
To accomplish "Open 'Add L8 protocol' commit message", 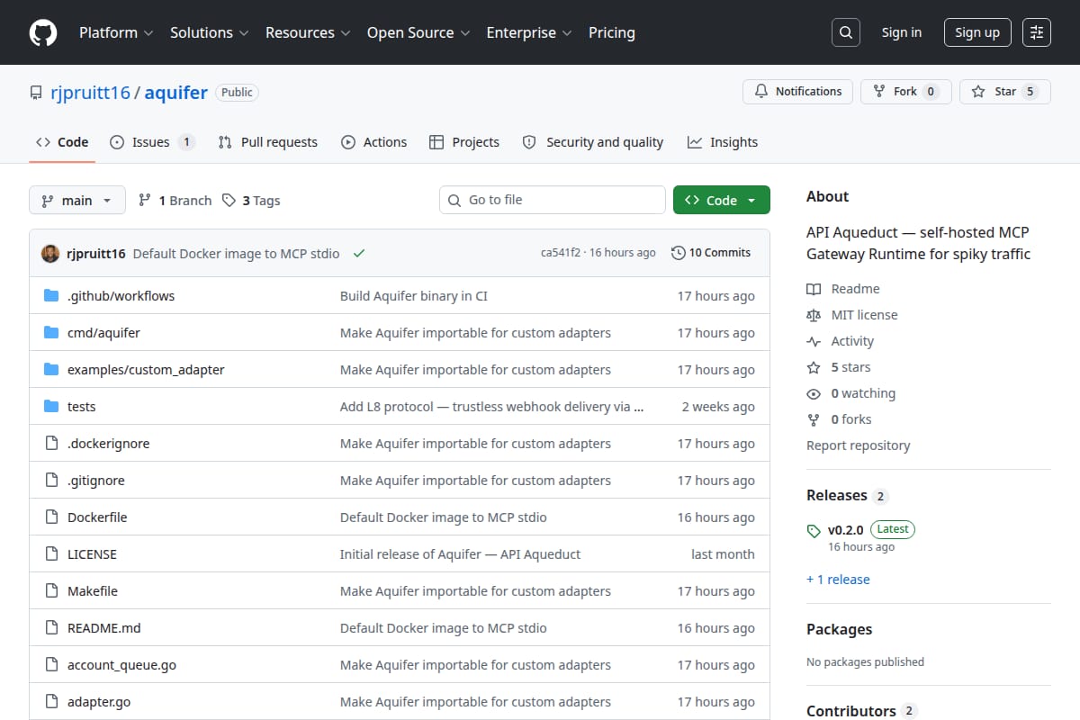I will pyautogui.click(x=492, y=407).
